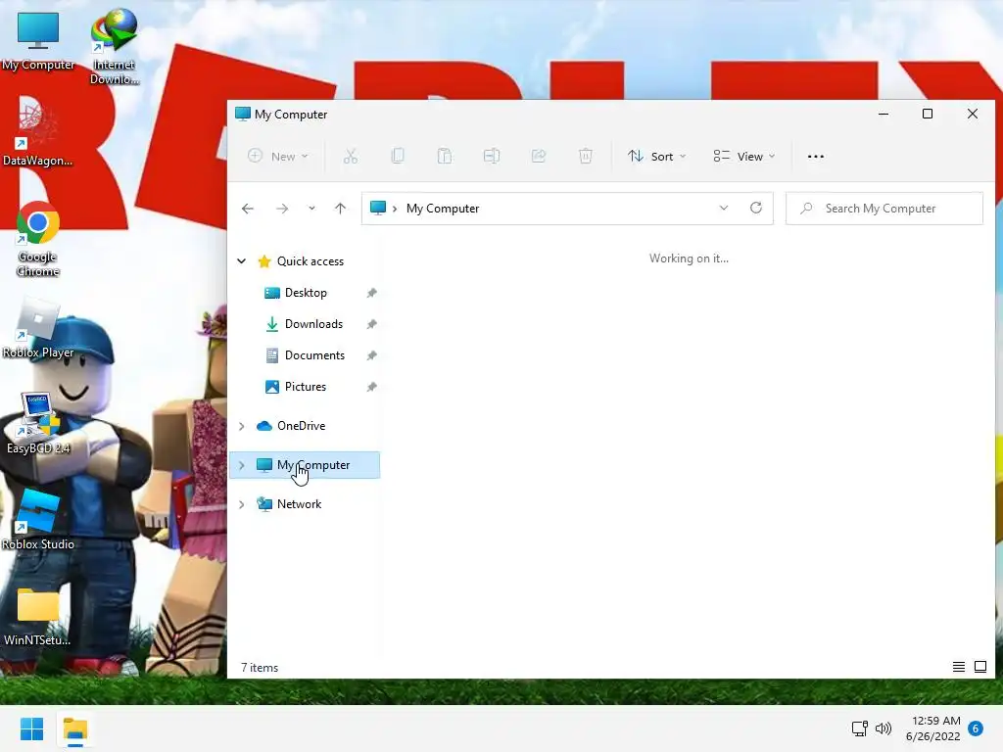Open Documents in Quick access
Image resolution: width=1003 pixels, height=752 pixels.
click(314, 354)
